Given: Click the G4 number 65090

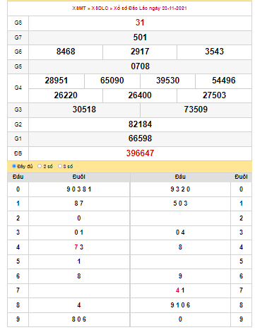Looking at the screenshot, I should click(x=112, y=81).
